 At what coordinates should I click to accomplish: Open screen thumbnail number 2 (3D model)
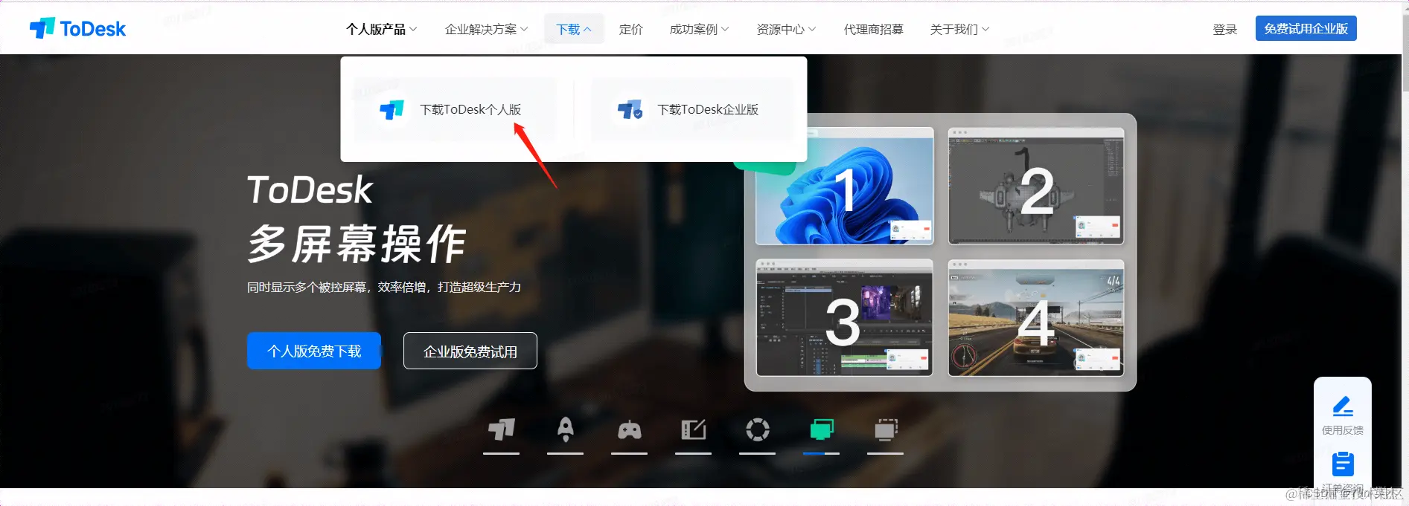click(1036, 186)
